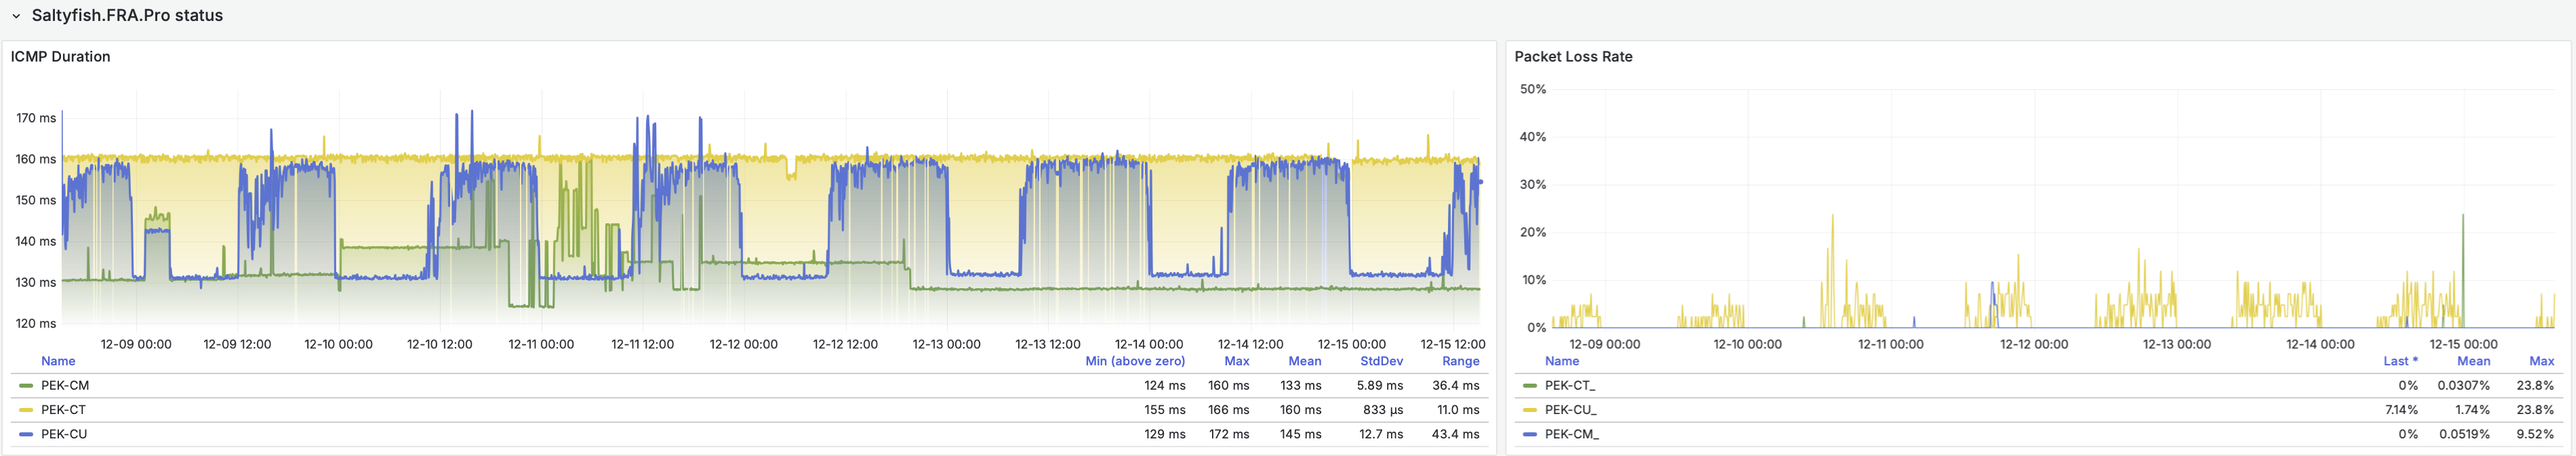This screenshot has height=456, width=2576.
Task: Open the ICMP Duration panel title menu
Action: click(60, 57)
